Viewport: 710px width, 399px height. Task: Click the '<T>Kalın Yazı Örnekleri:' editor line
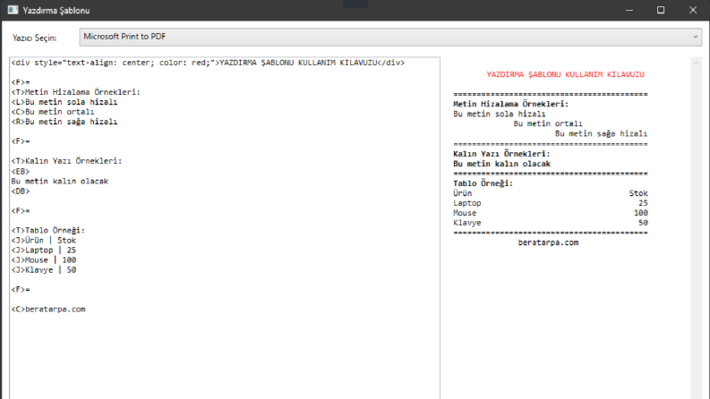(x=66, y=161)
